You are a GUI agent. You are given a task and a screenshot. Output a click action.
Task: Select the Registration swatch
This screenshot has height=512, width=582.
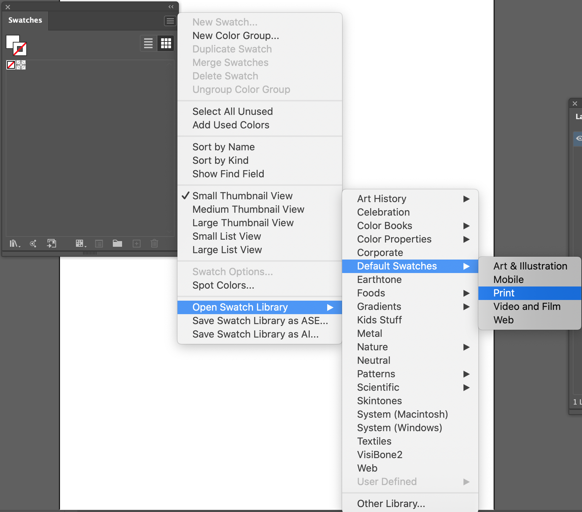(x=21, y=65)
